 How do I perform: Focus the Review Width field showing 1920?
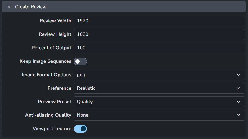[x=159, y=21]
